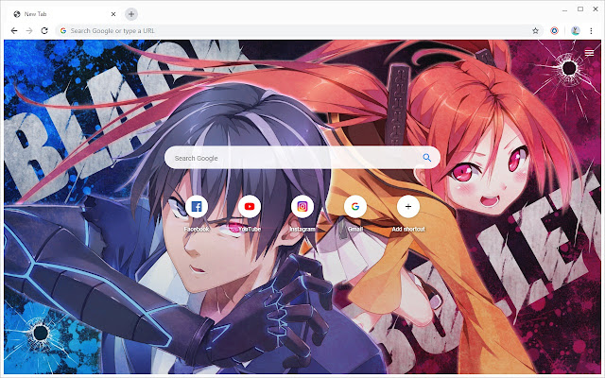605x378 pixels.
Task: Open the YouTube shortcut
Action: point(250,207)
